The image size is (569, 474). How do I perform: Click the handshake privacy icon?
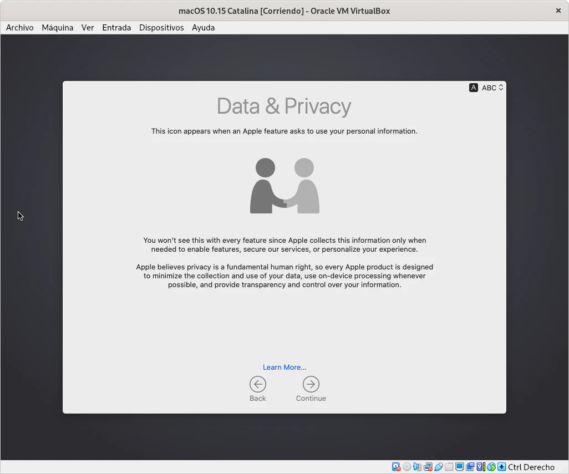point(284,186)
